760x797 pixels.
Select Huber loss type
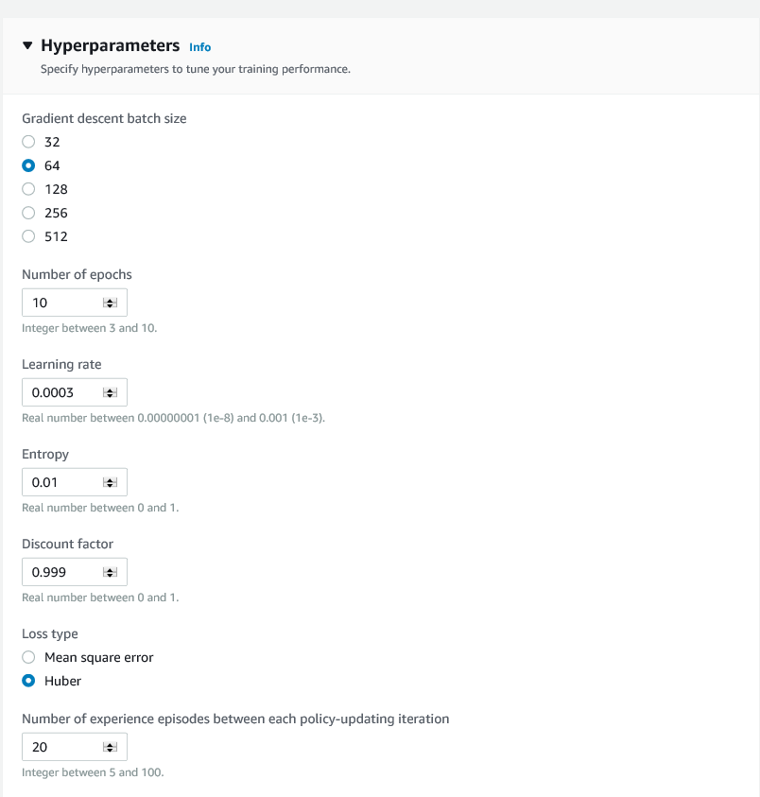tap(28, 680)
